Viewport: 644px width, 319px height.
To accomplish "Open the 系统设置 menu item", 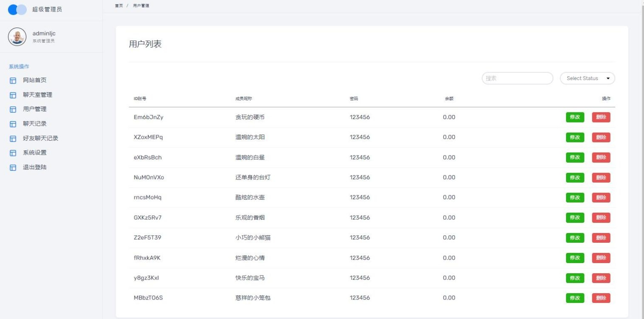I will [x=35, y=153].
